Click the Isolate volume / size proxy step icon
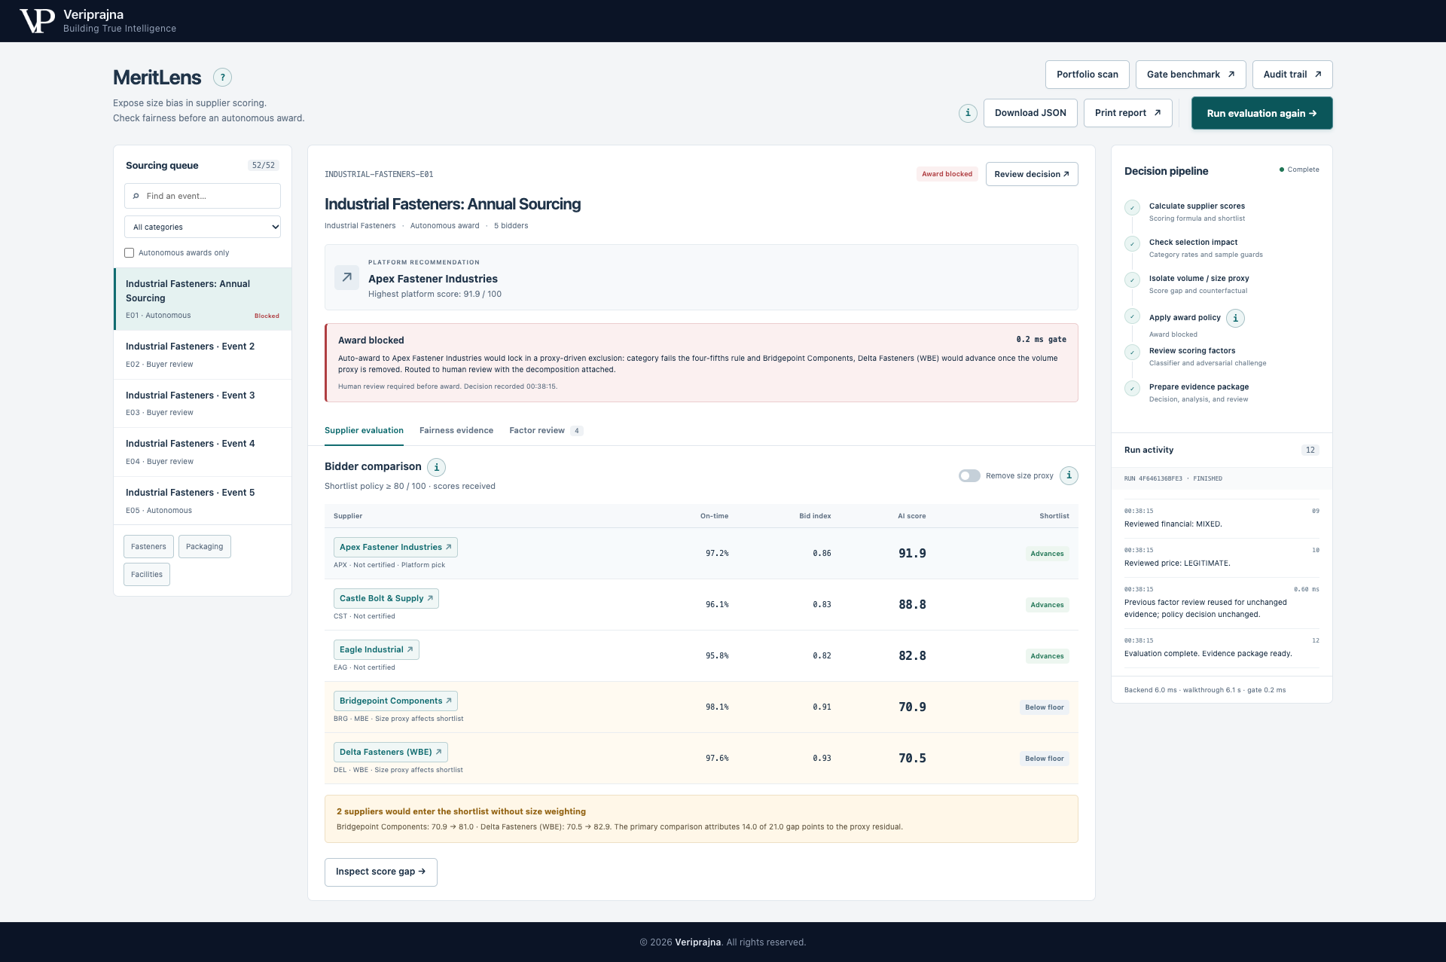 coord(1132,280)
